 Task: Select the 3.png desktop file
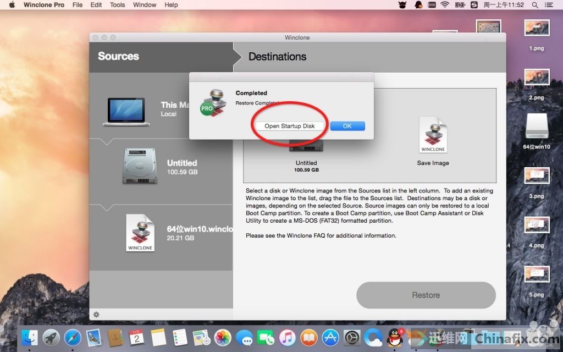pos(537,183)
